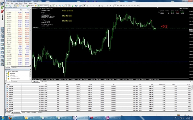
Task: Select the line chart type icon
Action: (x=57, y=6)
